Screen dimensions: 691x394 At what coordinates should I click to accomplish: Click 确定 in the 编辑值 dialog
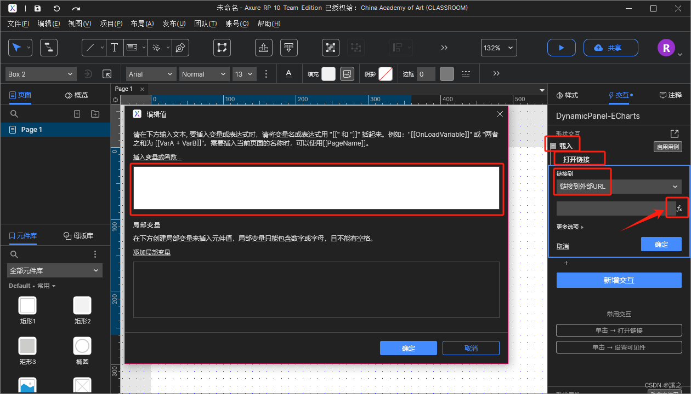click(x=409, y=348)
